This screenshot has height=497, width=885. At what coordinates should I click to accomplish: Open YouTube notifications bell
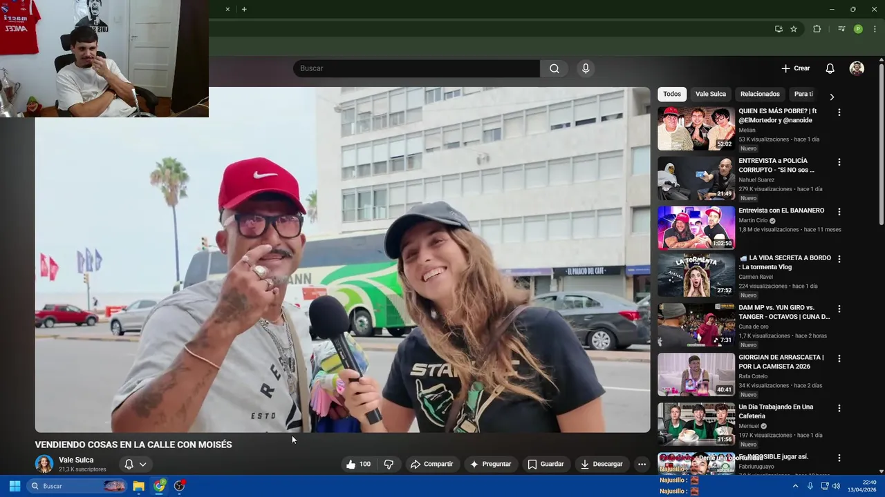pyautogui.click(x=830, y=68)
